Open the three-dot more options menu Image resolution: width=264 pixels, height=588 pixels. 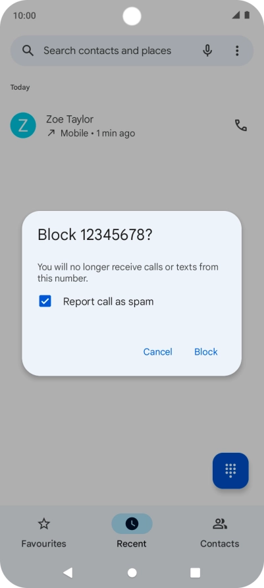point(236,51)
